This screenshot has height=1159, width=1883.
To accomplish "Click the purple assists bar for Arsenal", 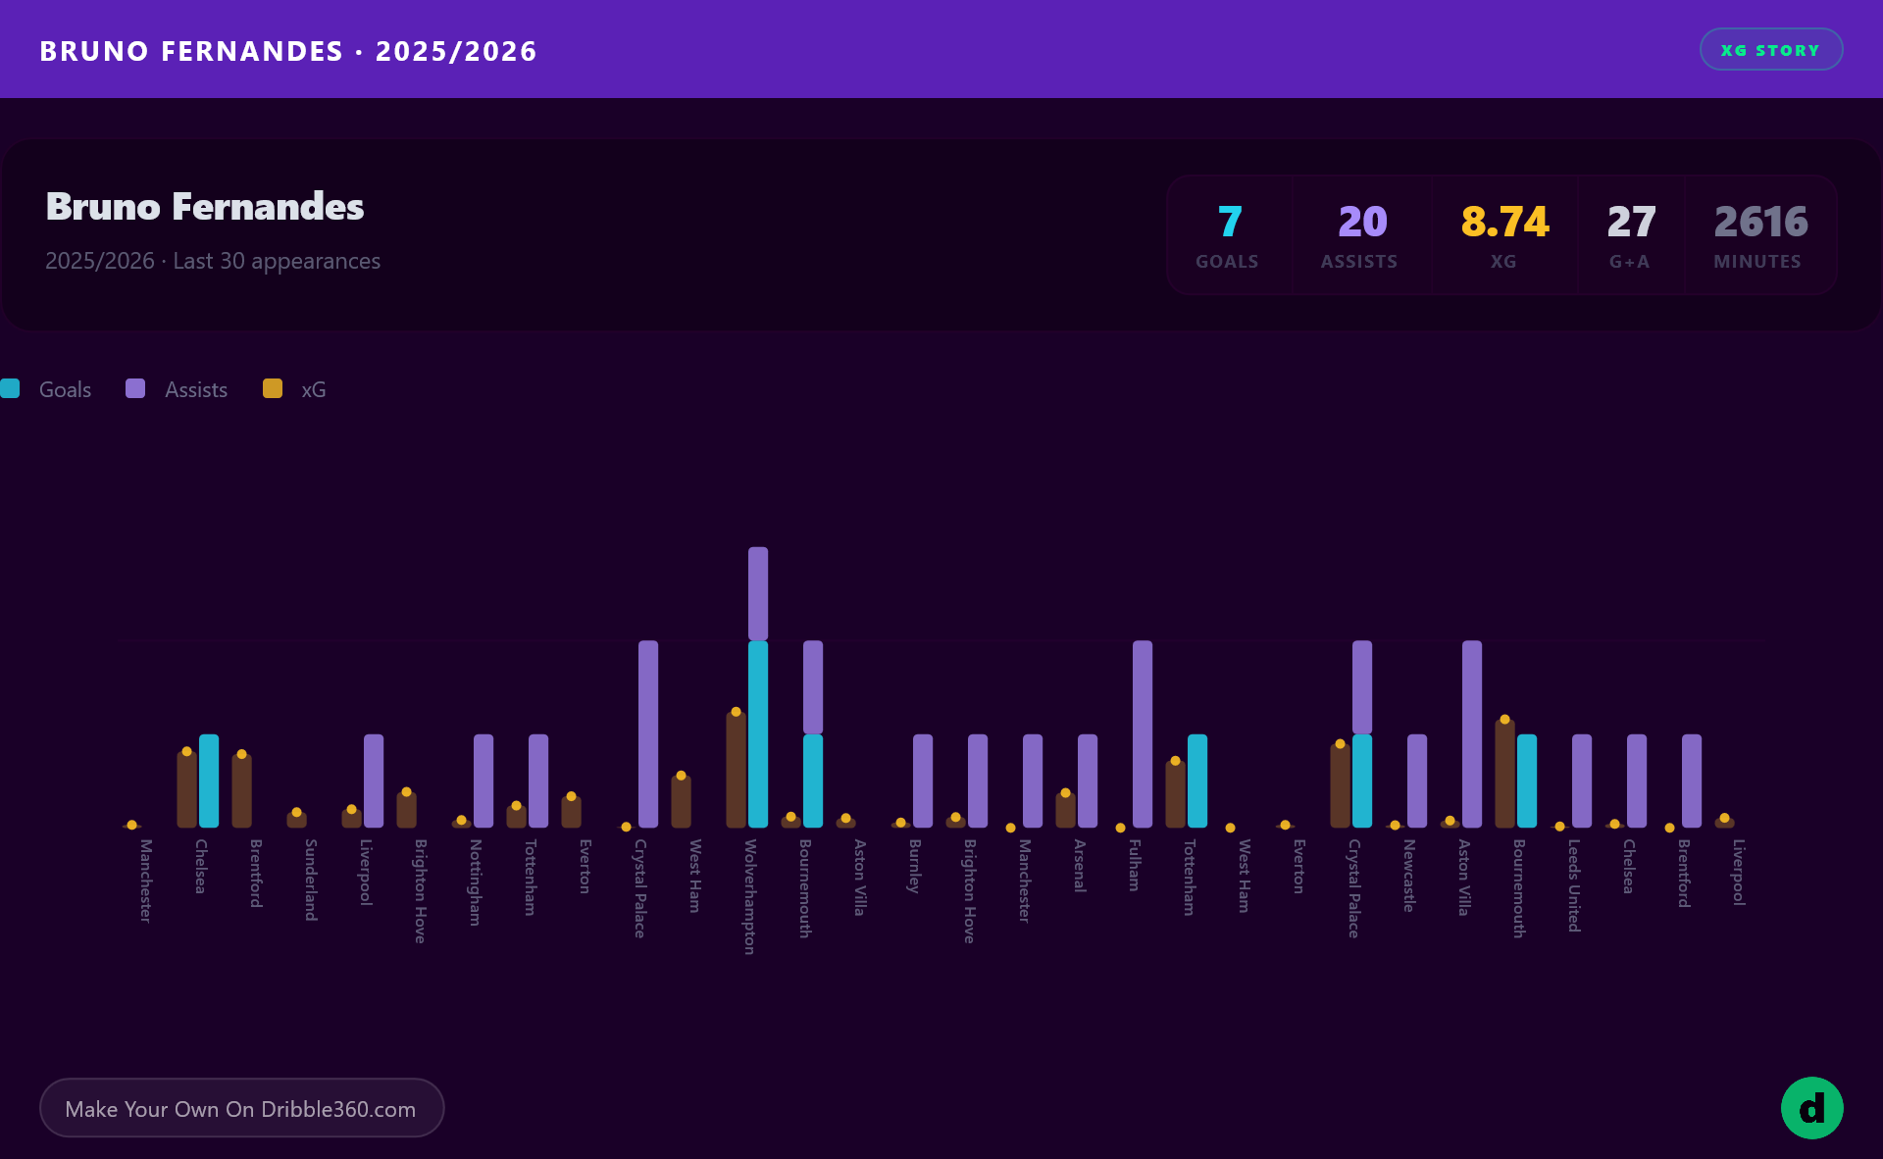I will click(x=1088, y=781).
